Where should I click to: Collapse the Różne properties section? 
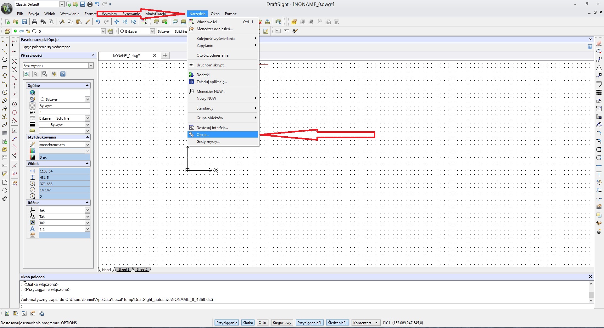pos(87,202)
